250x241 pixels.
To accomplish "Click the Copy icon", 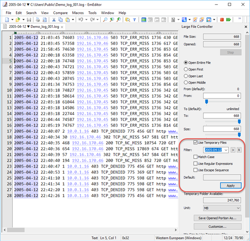I will (61, 20).
